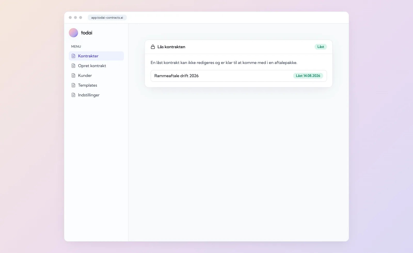Viewport: 413px width, 253px height.
Task: Click the document icon beside Opret kontrakt
Action: pos(73,66)
